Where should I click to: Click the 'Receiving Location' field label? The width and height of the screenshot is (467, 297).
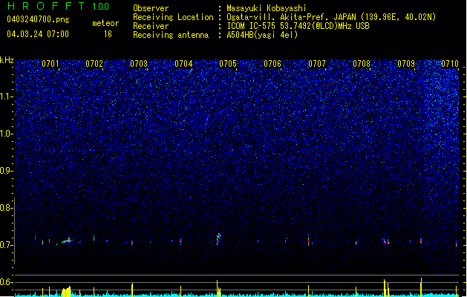(173, 17)
